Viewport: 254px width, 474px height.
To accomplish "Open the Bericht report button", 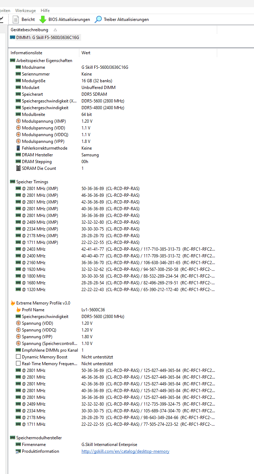I will [24, 19].
